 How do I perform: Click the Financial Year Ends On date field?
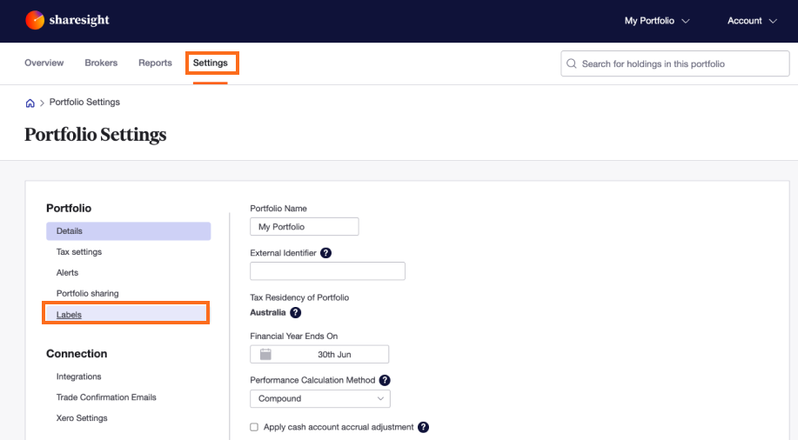[319, 354]
